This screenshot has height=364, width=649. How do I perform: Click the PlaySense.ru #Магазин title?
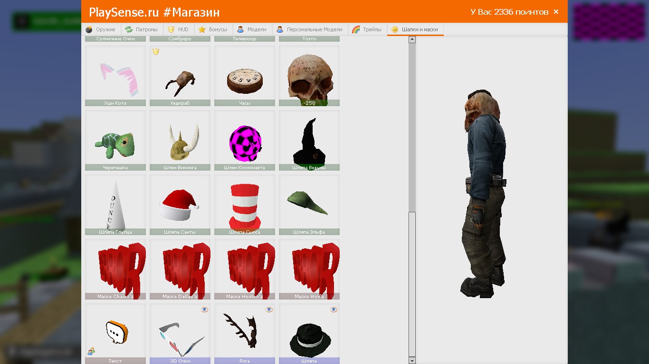pos(154,12)
